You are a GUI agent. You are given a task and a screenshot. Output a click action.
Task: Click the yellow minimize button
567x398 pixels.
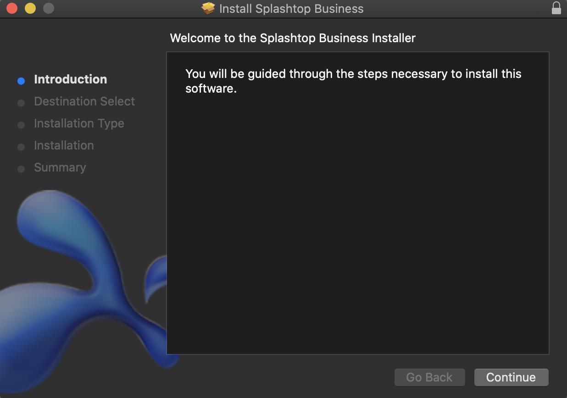pos(30,8)
